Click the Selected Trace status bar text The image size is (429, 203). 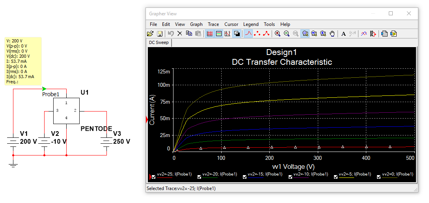(181, 188)
